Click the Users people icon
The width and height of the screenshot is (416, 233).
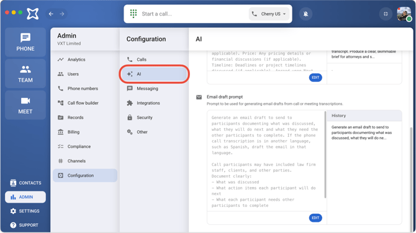(x=60, y=74)
